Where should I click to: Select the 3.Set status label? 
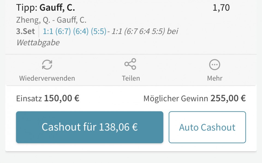[25, 31]
